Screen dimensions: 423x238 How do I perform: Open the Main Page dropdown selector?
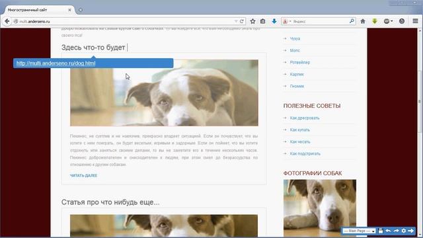coord(359,231)
